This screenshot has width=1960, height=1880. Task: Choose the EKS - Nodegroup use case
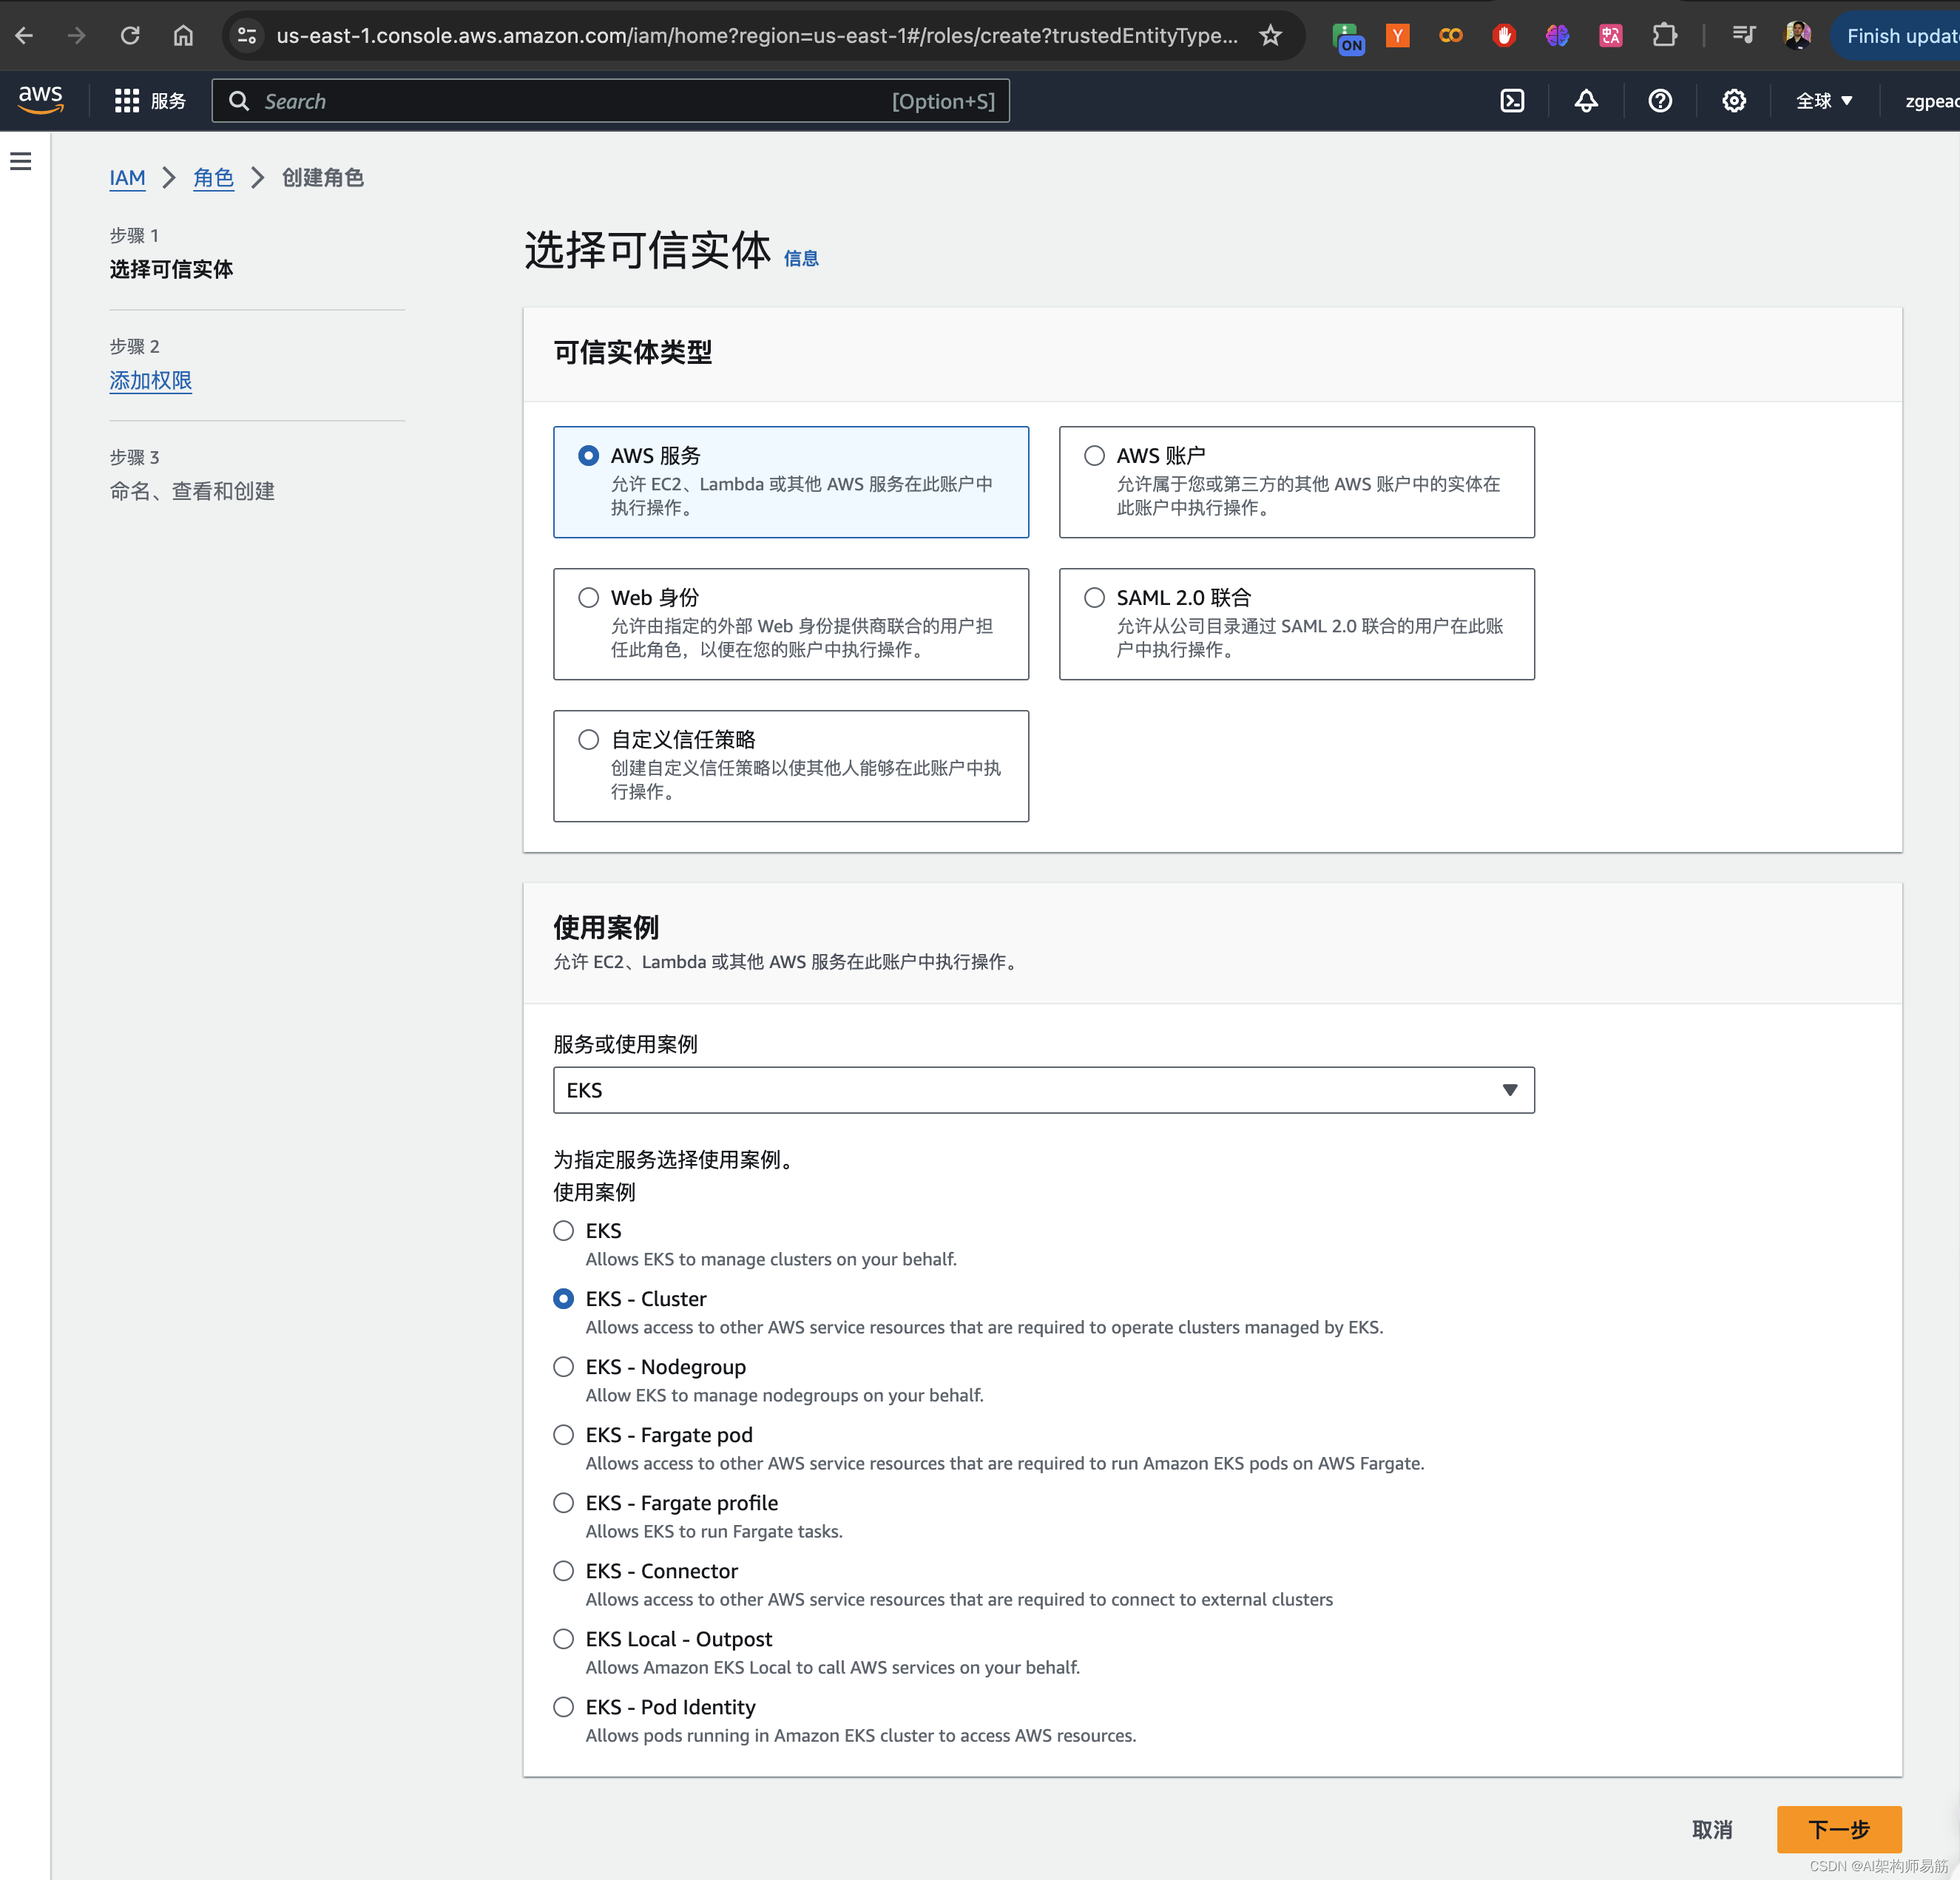click(x=564, y=1366)
